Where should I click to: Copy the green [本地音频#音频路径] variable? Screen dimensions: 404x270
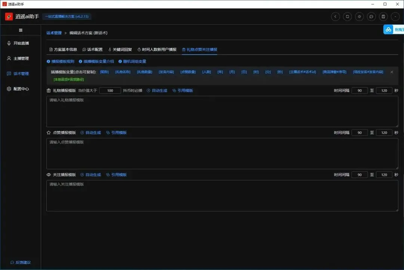click(x=69, y=79)
